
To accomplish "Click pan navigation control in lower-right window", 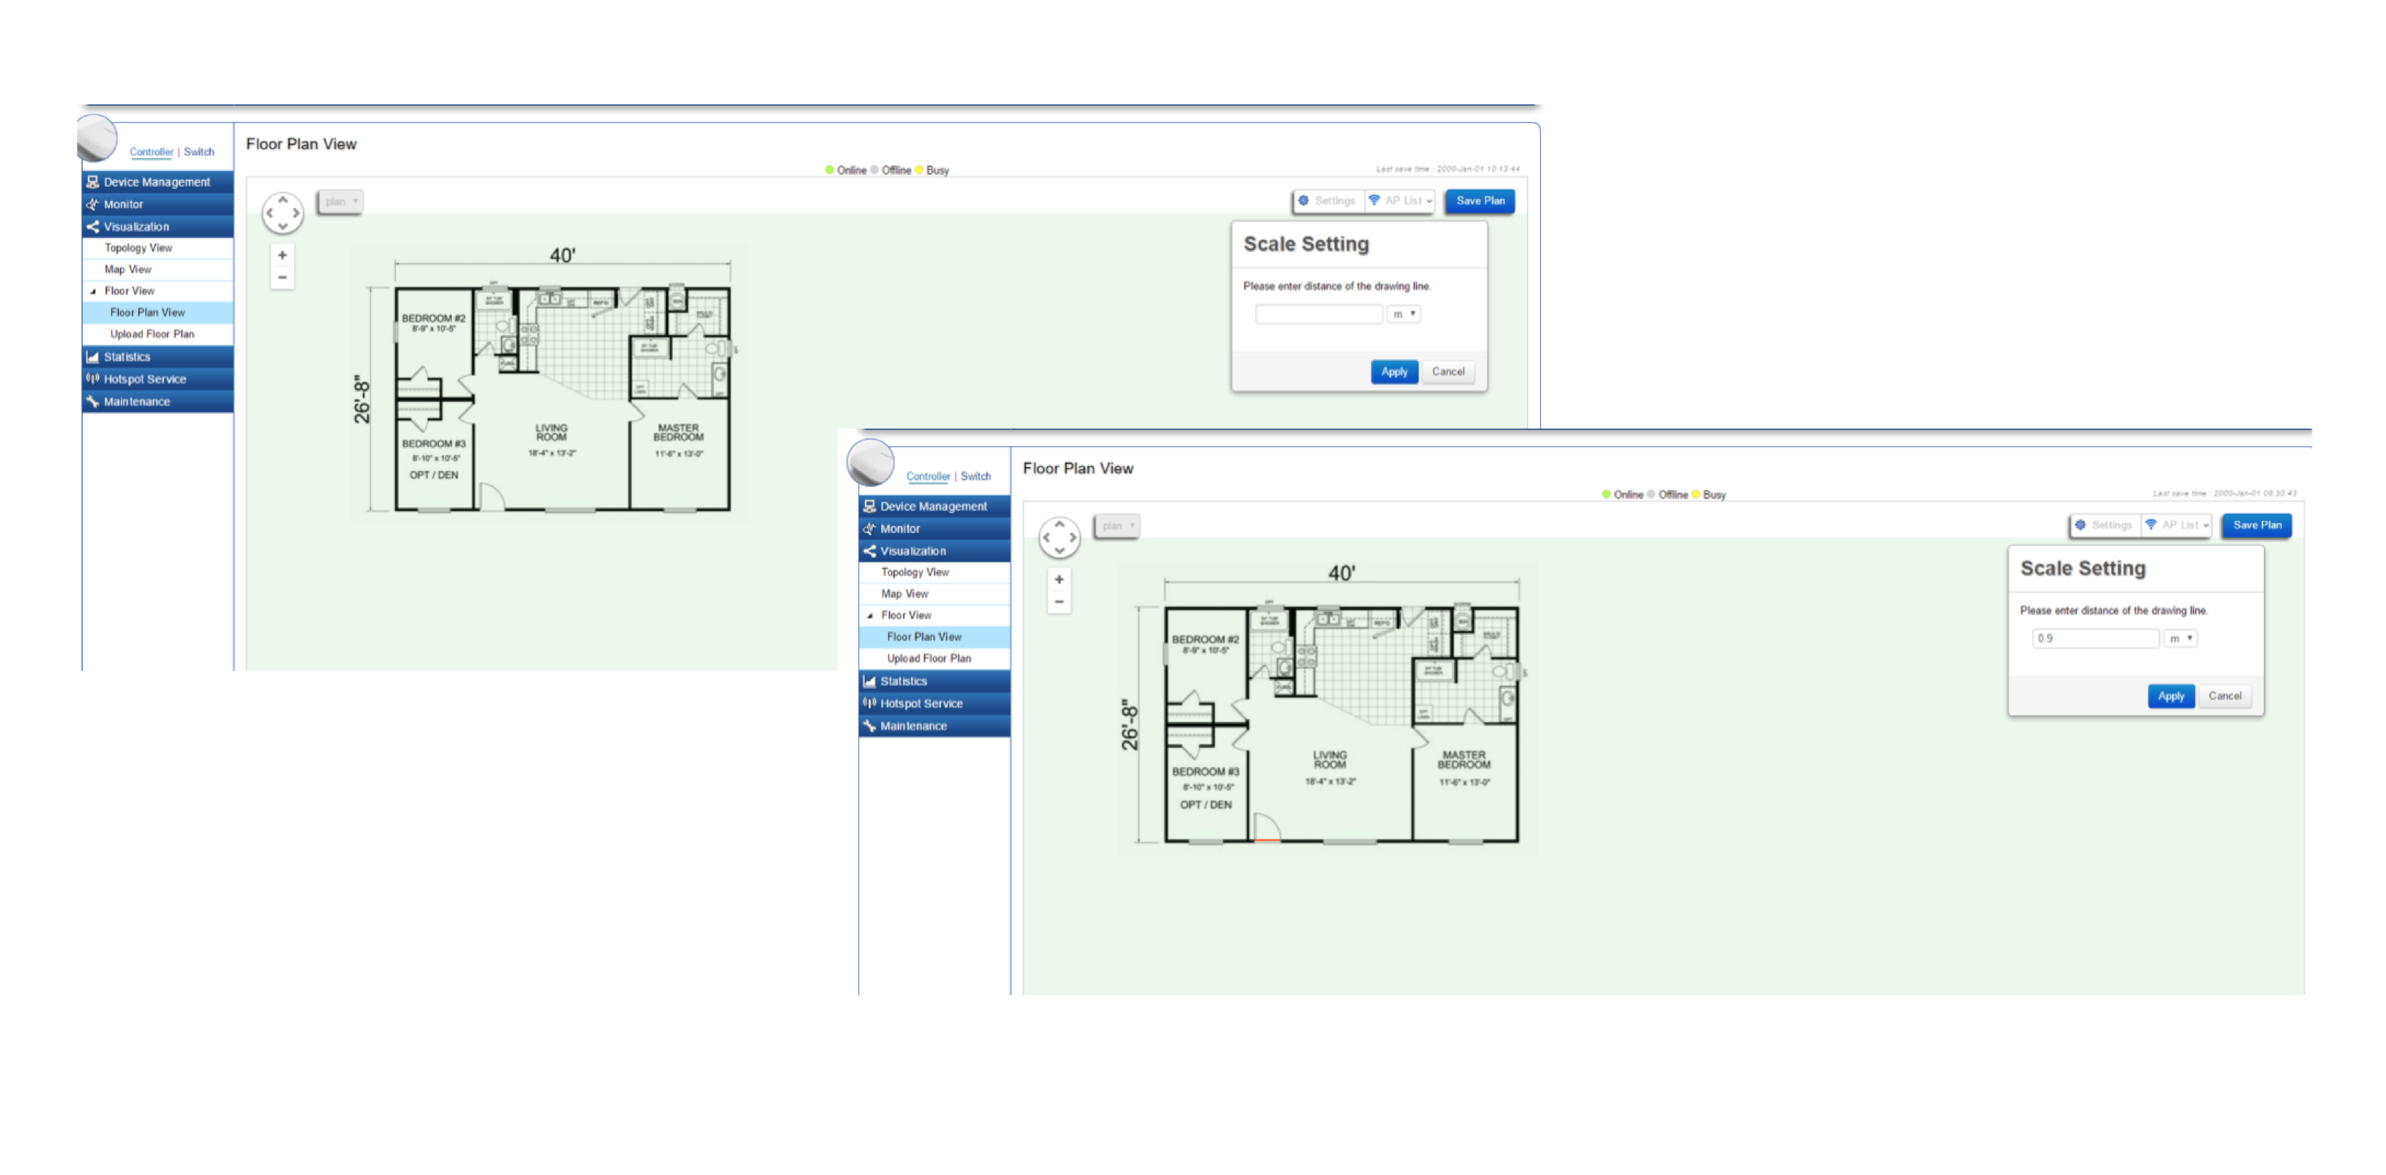I will click(x=1060, y=537).
